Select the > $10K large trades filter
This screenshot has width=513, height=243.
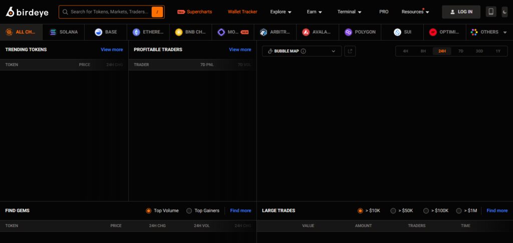[360, 210]
